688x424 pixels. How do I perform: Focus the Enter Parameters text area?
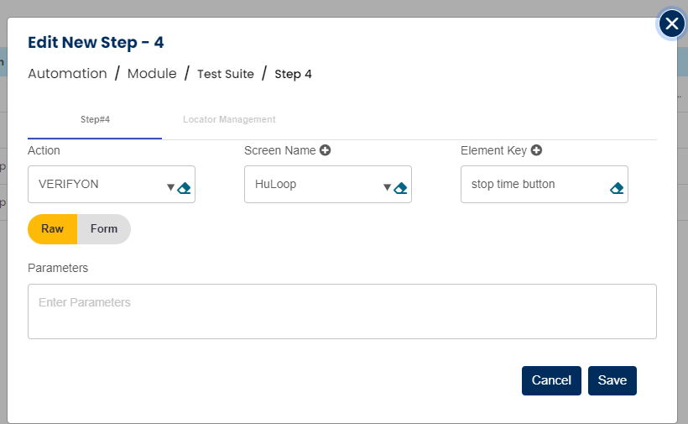coord(341,311)
